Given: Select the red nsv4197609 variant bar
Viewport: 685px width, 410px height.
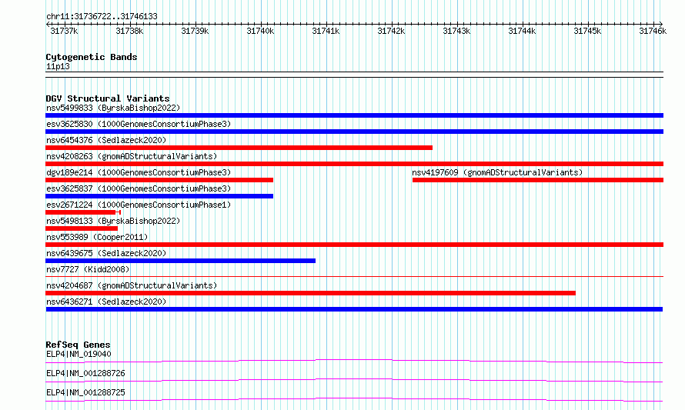Looking at the screenshot, I should pyautogui.click(x=538, y=180).
